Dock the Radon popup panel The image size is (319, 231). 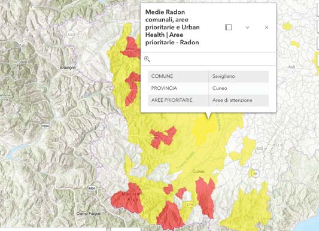[x=228, y=28]
